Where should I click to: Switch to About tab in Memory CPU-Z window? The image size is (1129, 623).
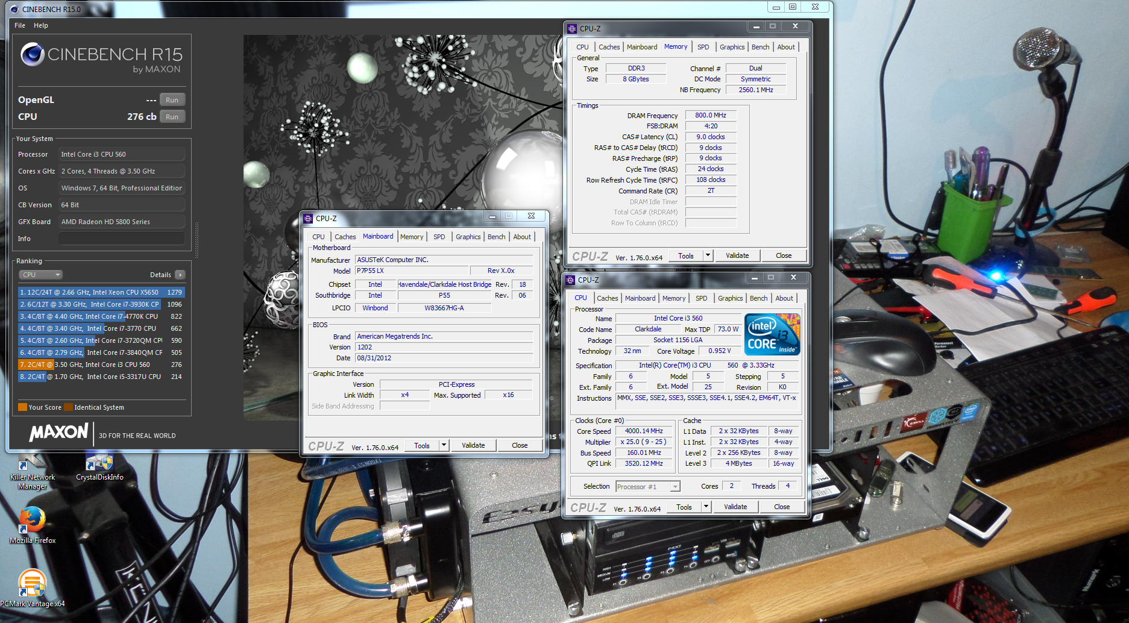[x=786, y=47]
